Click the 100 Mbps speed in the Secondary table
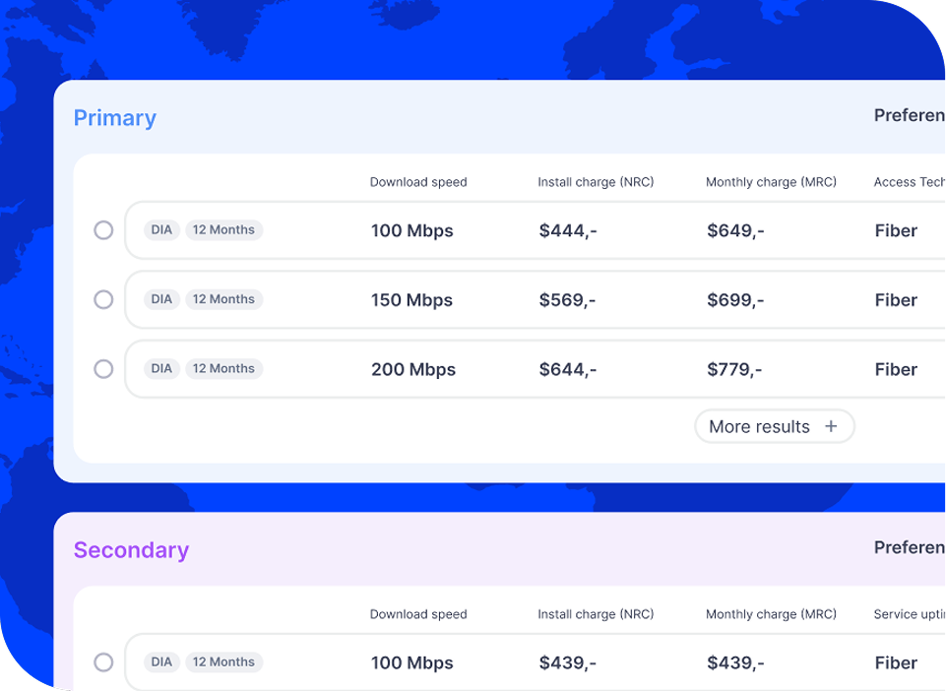Screen dimensions: 946x691 click(412, 662)
